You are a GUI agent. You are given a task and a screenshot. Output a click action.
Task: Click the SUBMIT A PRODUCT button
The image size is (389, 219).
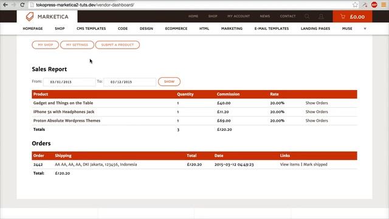(117, 45)
